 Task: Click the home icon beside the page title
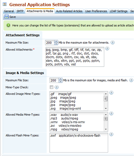pos(4,5)
